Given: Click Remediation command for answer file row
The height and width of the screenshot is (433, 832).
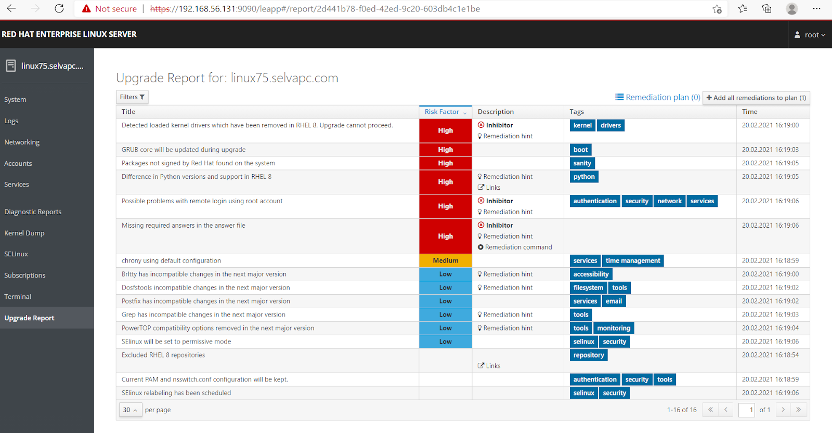Looking at the screenshot, I should tap(515, 247).
